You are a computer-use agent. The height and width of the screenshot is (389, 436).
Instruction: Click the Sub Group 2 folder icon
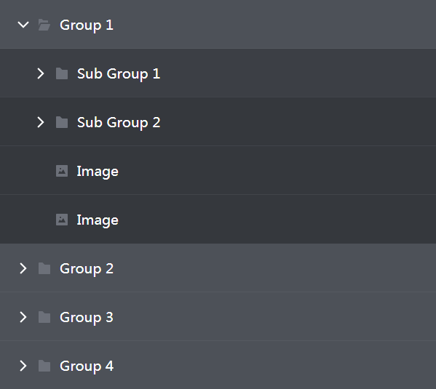point(62,122)
